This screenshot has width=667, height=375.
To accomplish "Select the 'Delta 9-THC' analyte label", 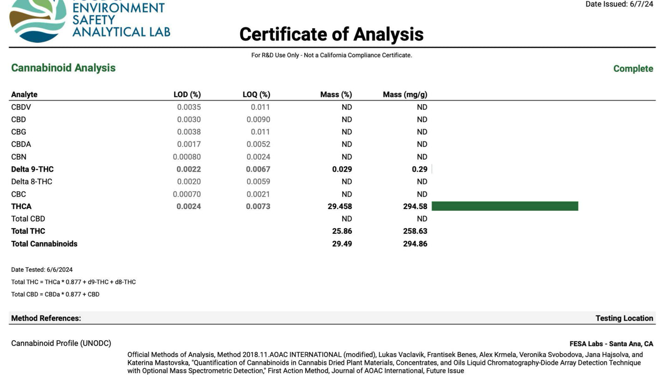I will click(32, 169).
